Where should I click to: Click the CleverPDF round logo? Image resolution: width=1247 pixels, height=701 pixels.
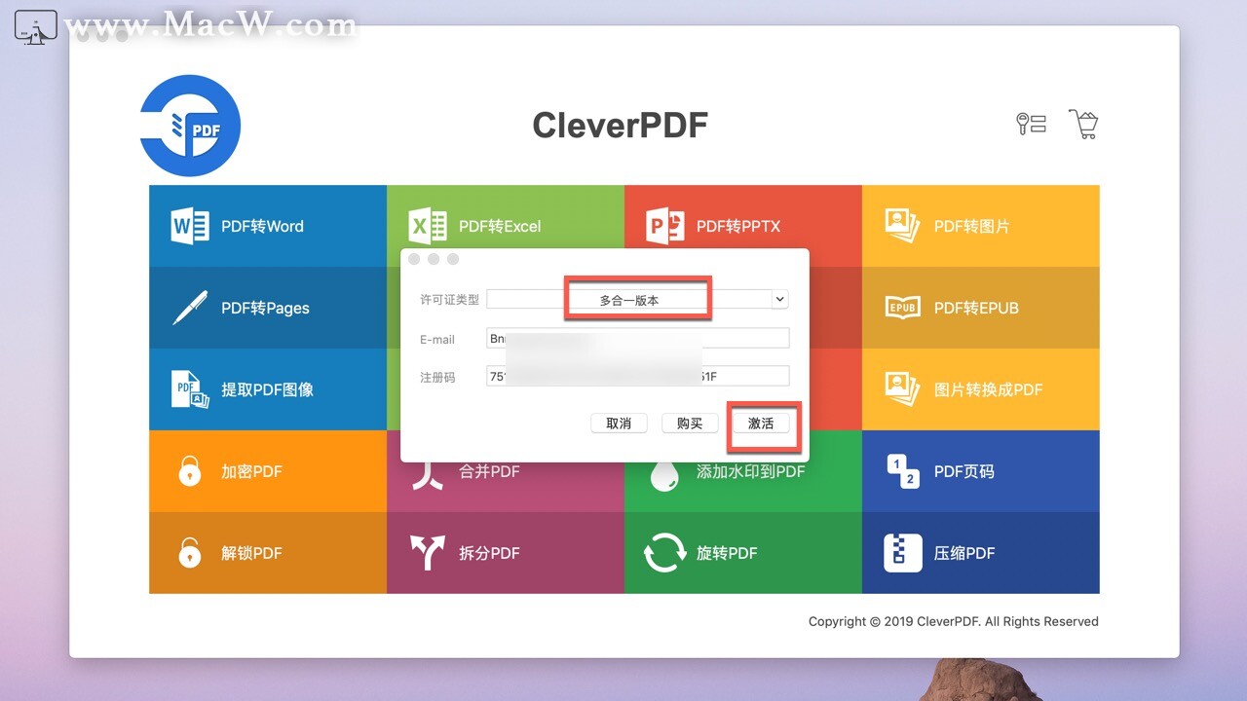click(190, 126)
